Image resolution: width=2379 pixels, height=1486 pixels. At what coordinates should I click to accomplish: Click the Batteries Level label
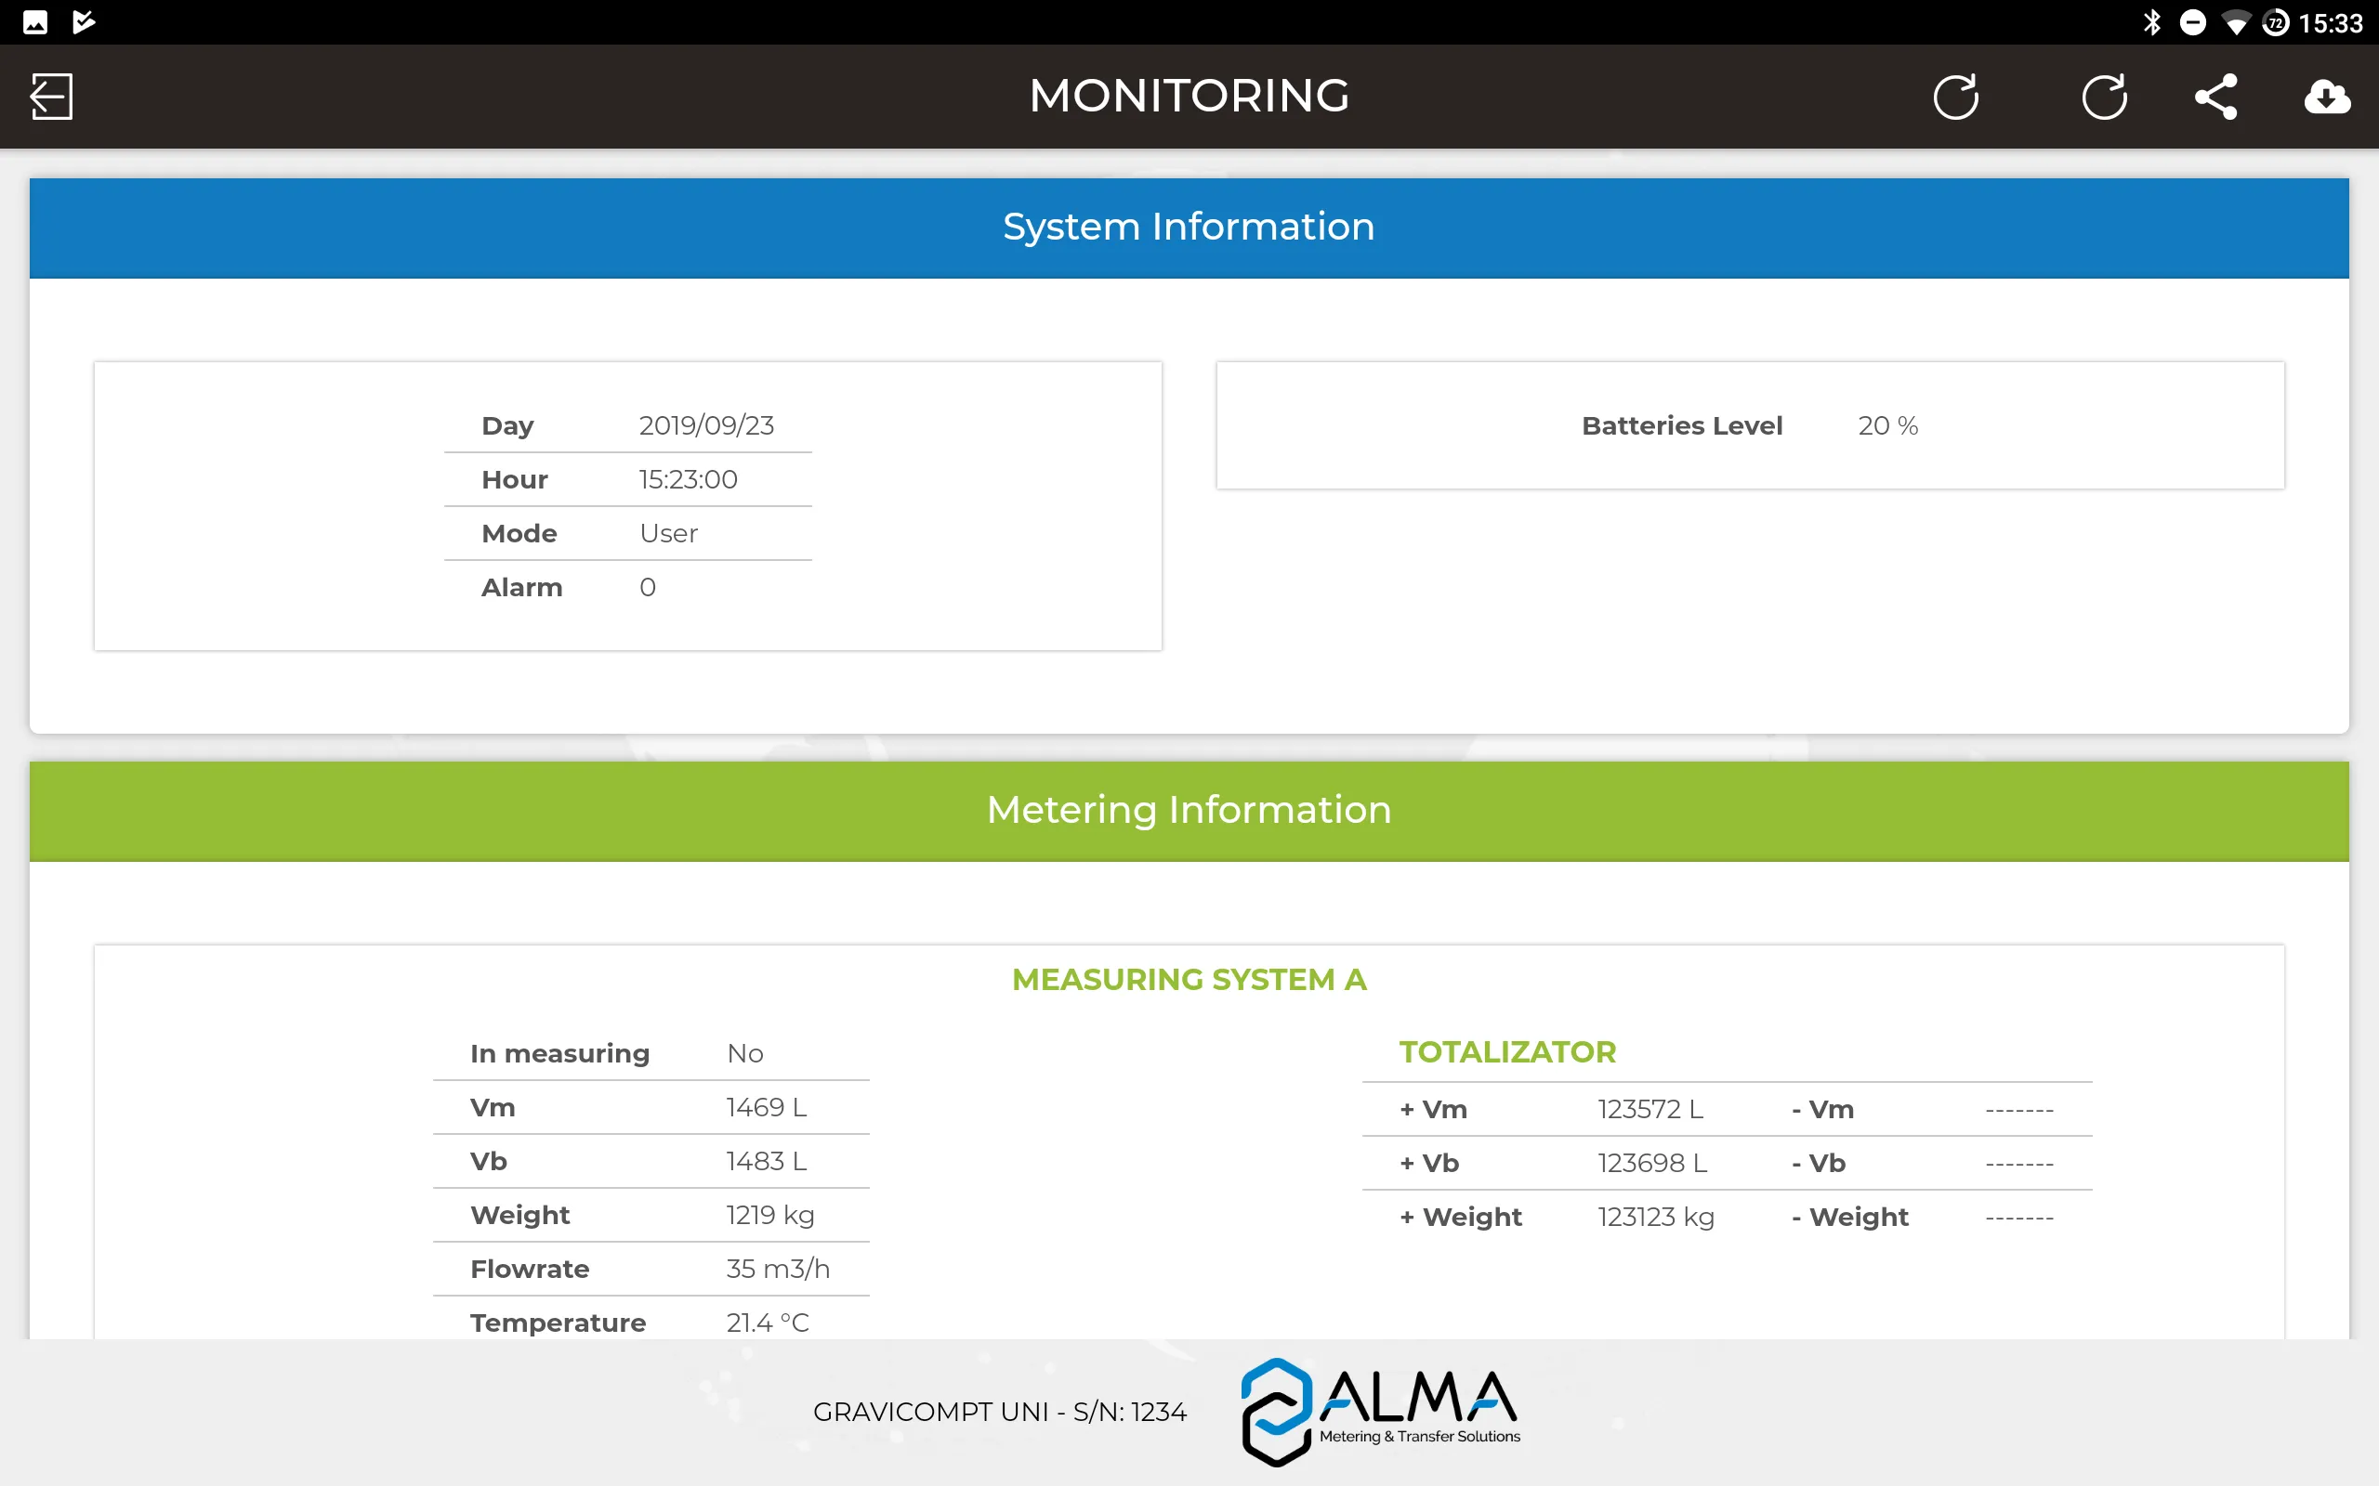click(1682, 425)
